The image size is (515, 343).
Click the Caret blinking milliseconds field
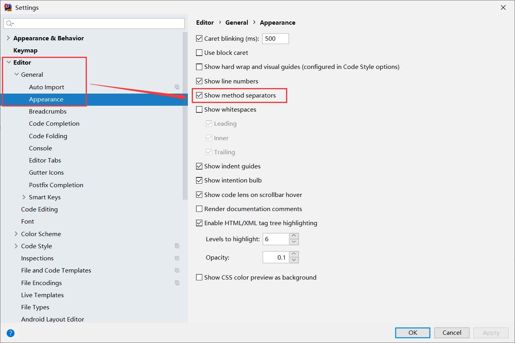pos(276,38)
